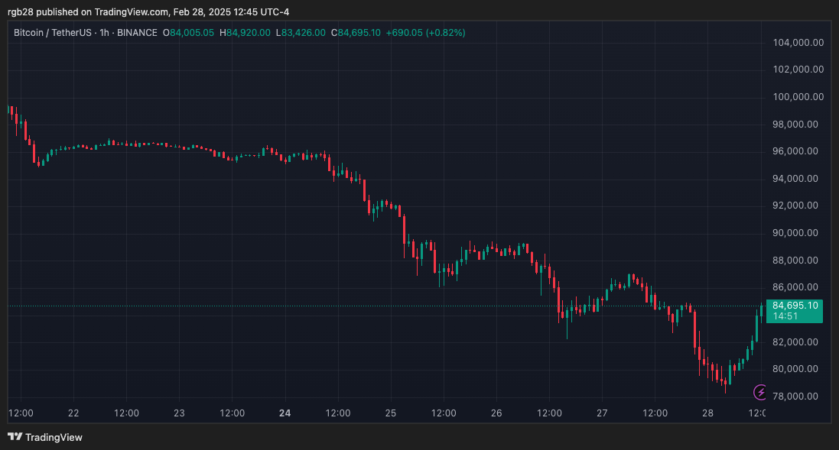Select the 28 date on time axis
This screenshot has width=839, height=450.
click(707, 413)
